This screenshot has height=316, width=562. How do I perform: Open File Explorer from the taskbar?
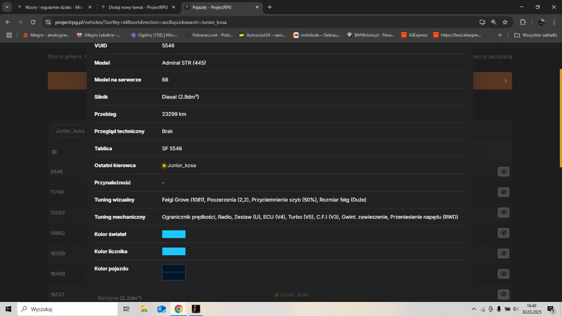tap(144, 309)
